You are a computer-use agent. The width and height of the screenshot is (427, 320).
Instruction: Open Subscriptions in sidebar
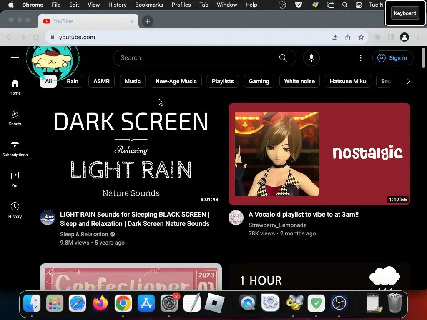[x=15, y=149]
